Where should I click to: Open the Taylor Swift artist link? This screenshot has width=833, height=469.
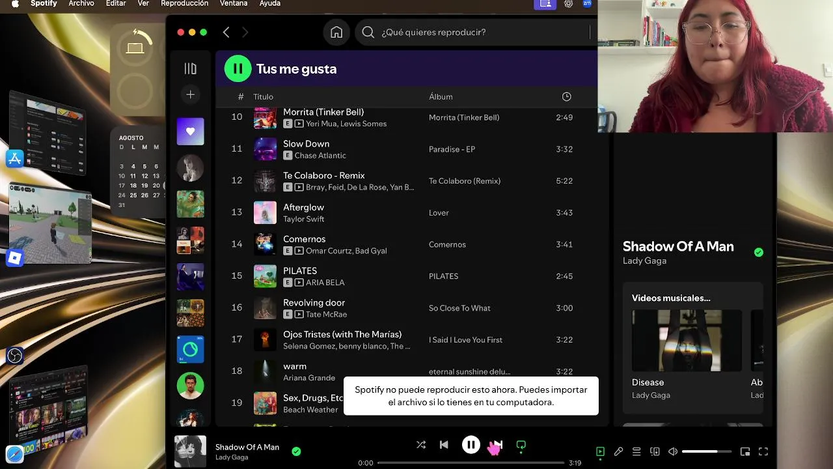pyautogui.click(x=303, y=219)
